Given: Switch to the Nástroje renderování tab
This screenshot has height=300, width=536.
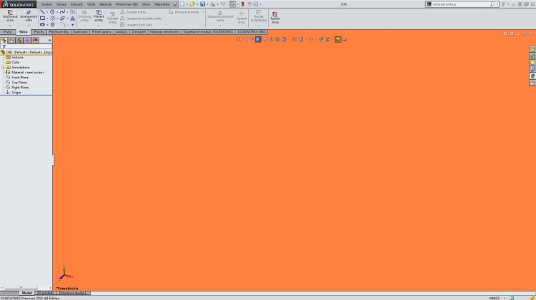Looking at the screenshot, I should point(164,31).
